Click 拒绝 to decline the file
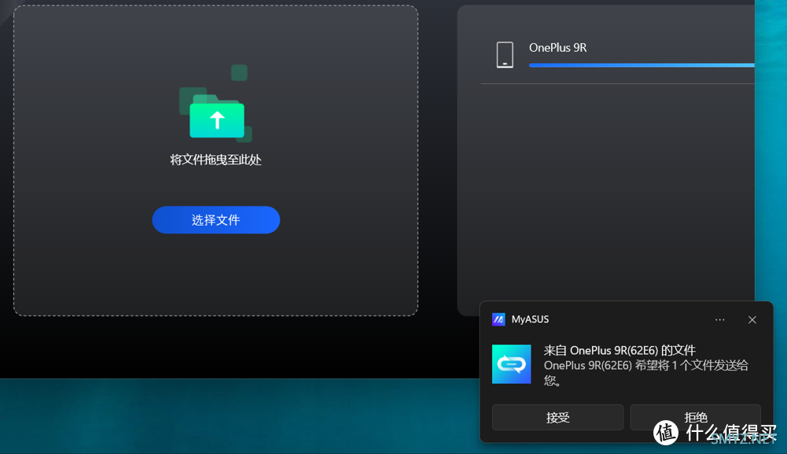 point(696,417)
